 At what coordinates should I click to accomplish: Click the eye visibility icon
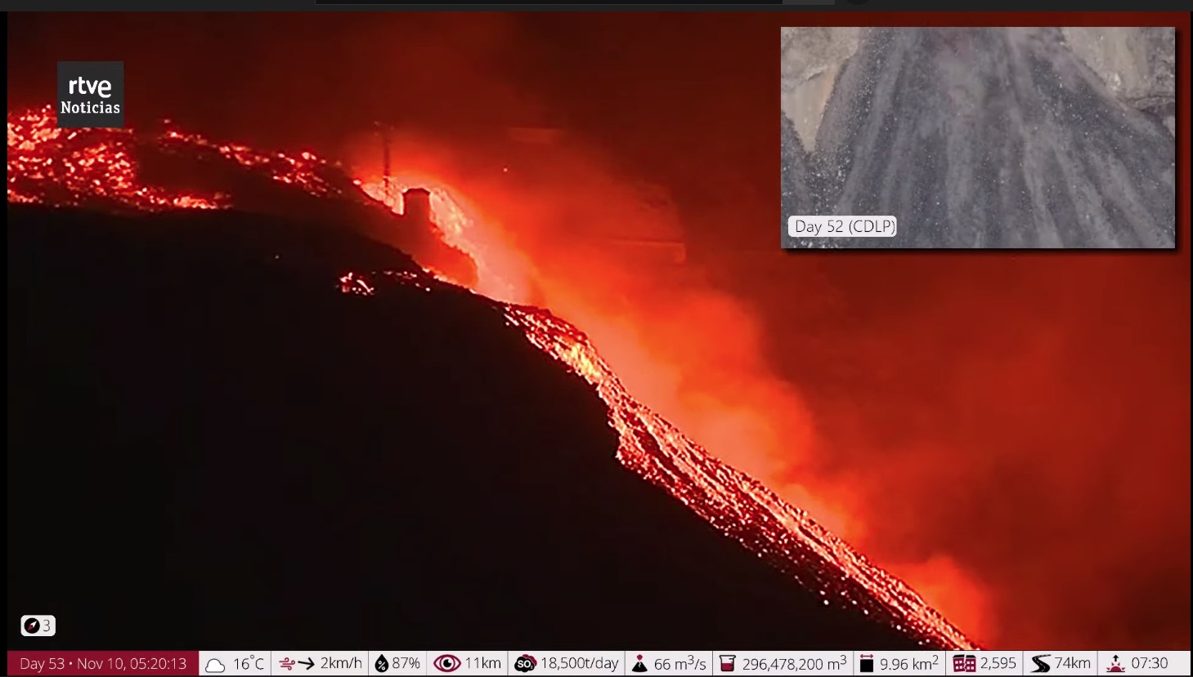[446, 663]
